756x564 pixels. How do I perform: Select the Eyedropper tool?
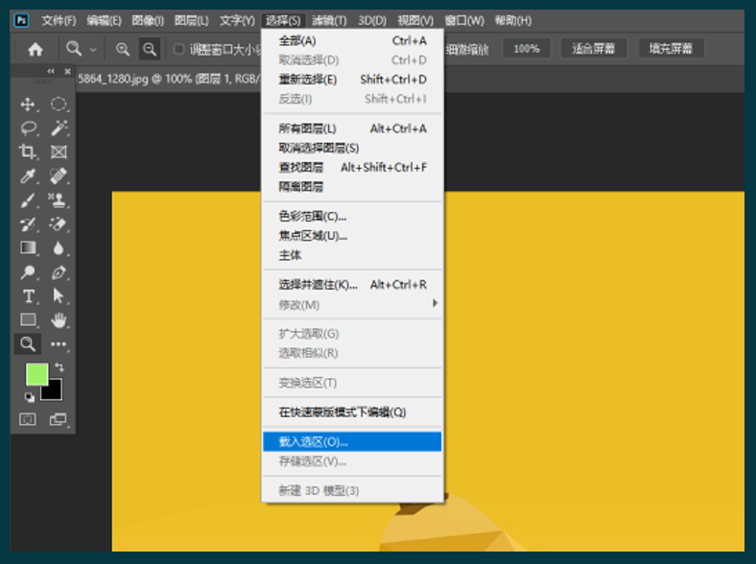pos(28,176)
